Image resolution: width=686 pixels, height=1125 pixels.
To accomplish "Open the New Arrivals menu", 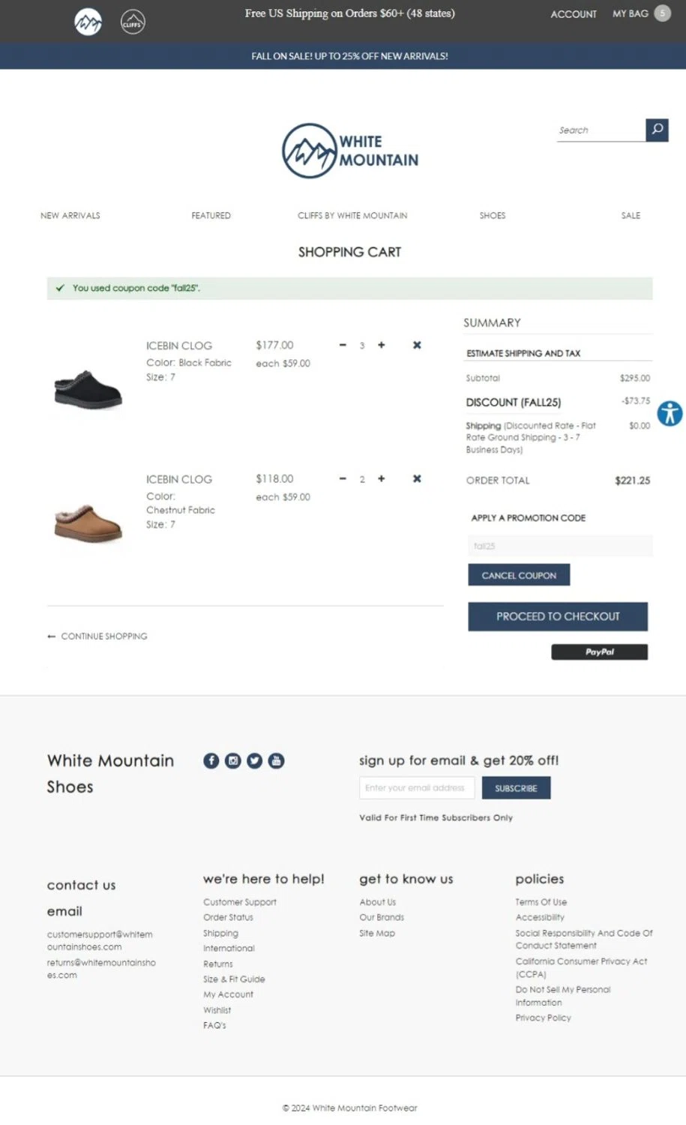I will [70, 215].
